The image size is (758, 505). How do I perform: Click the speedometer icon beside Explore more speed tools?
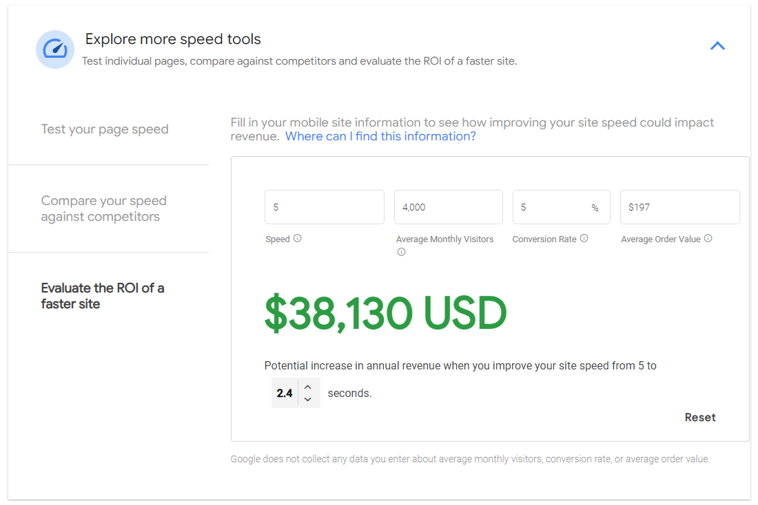coord(55,50)
